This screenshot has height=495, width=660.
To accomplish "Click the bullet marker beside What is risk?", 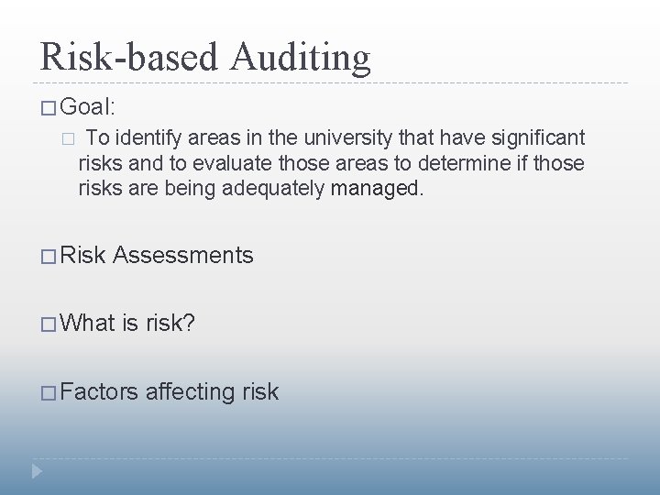I will 48,324.
